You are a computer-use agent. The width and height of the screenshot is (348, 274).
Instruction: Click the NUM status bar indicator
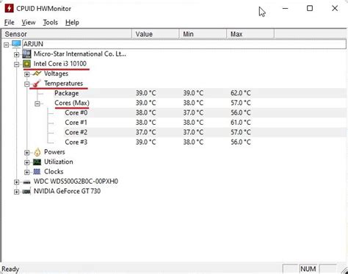[x=308, y=269]
